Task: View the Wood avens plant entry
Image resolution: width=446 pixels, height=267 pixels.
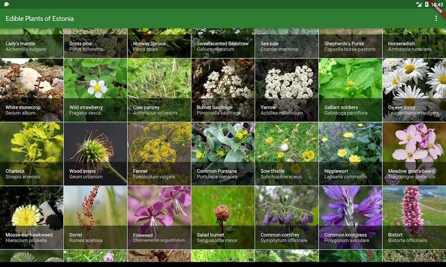Action: (95, 154)
